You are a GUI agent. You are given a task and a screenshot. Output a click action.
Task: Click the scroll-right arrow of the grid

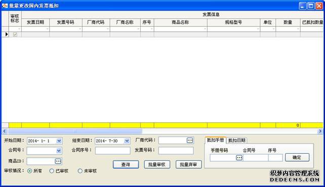(320, 131)
